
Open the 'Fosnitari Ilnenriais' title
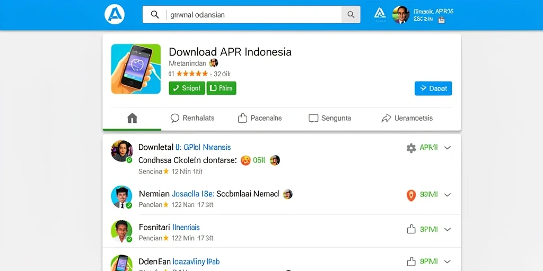pos(169,227)
